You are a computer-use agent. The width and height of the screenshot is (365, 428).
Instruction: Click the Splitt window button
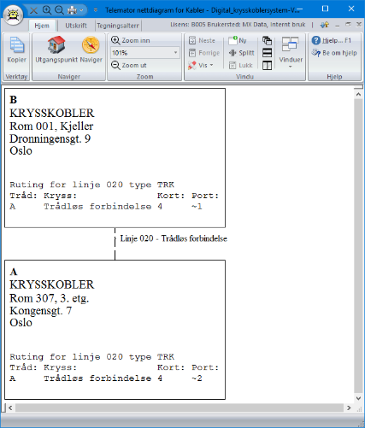tap(241, 53)
